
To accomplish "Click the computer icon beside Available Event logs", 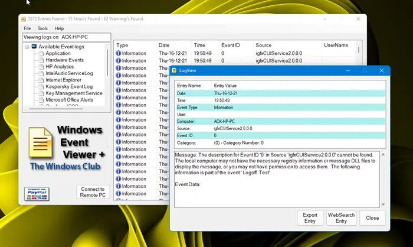I will [x=34, y=47].
